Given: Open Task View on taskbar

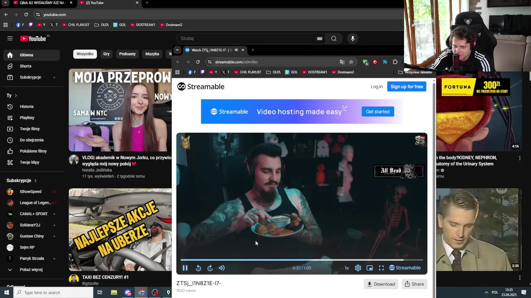Looking at the screenshot, I should 100,293.
